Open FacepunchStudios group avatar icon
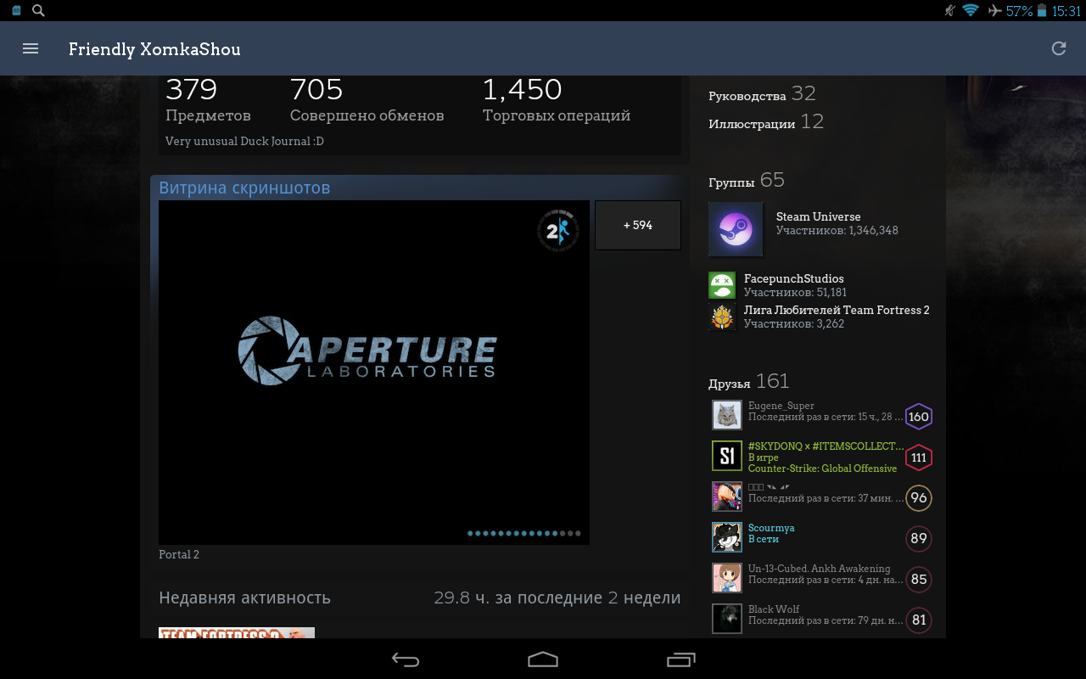Image resolution: width=1086 pixels, height=679 pixels. tap(722, 285)
